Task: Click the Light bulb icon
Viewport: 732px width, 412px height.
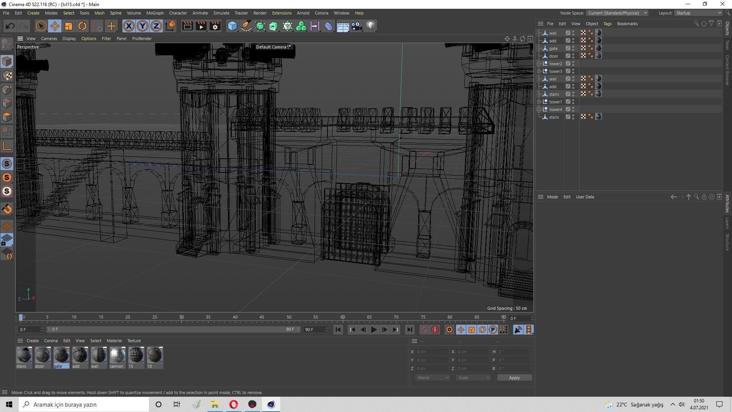Action: pos(370,26)
